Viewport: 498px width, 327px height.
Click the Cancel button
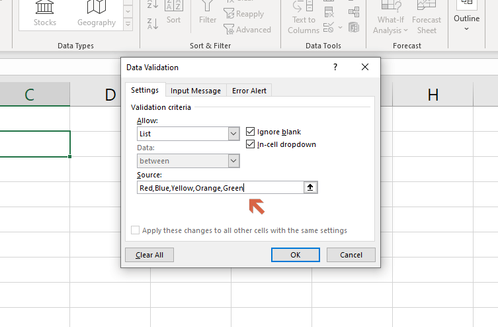click(x=351, y=255)
